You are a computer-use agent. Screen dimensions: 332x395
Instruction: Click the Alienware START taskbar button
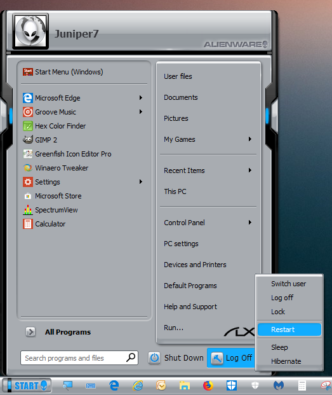[x=27, y=385]
